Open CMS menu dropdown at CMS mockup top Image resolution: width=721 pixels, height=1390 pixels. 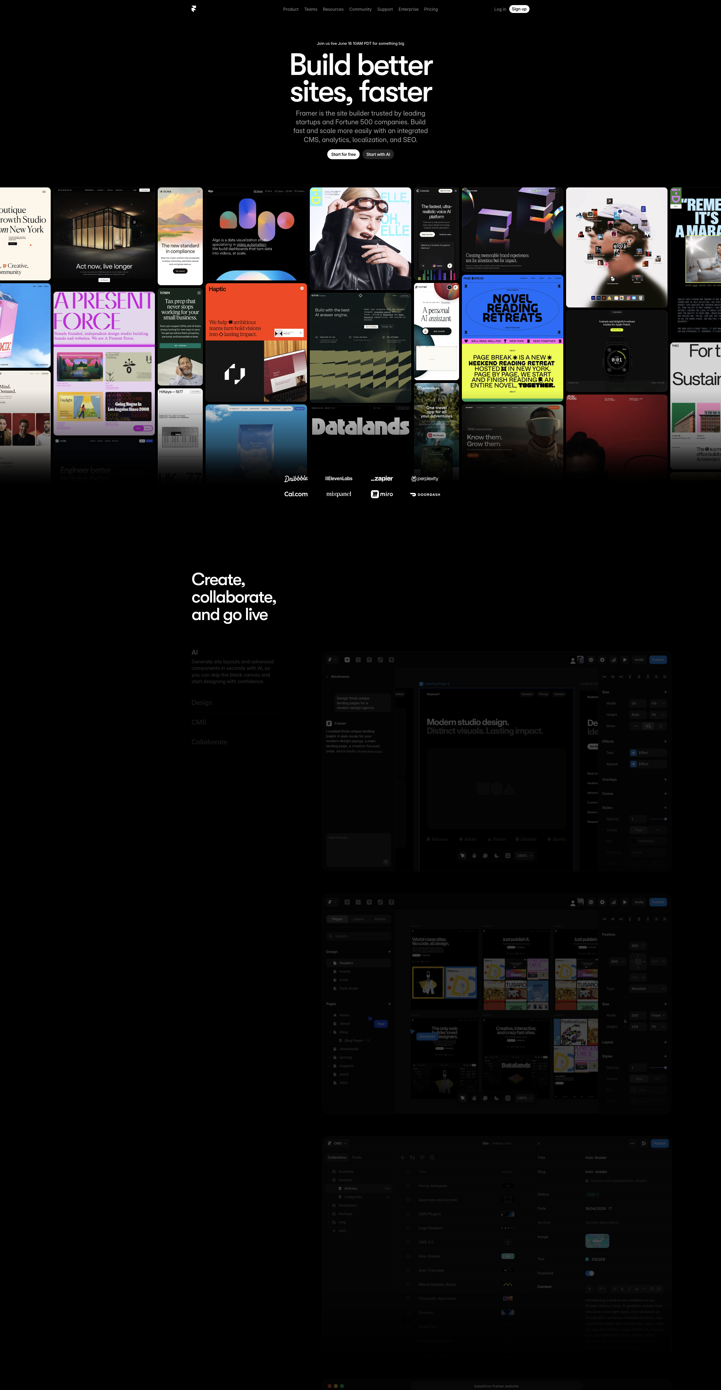[337, 1143]
